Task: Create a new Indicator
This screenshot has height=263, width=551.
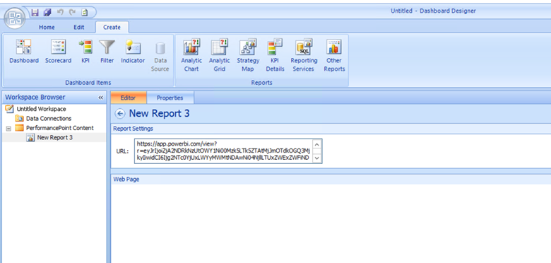Action: 133,52
